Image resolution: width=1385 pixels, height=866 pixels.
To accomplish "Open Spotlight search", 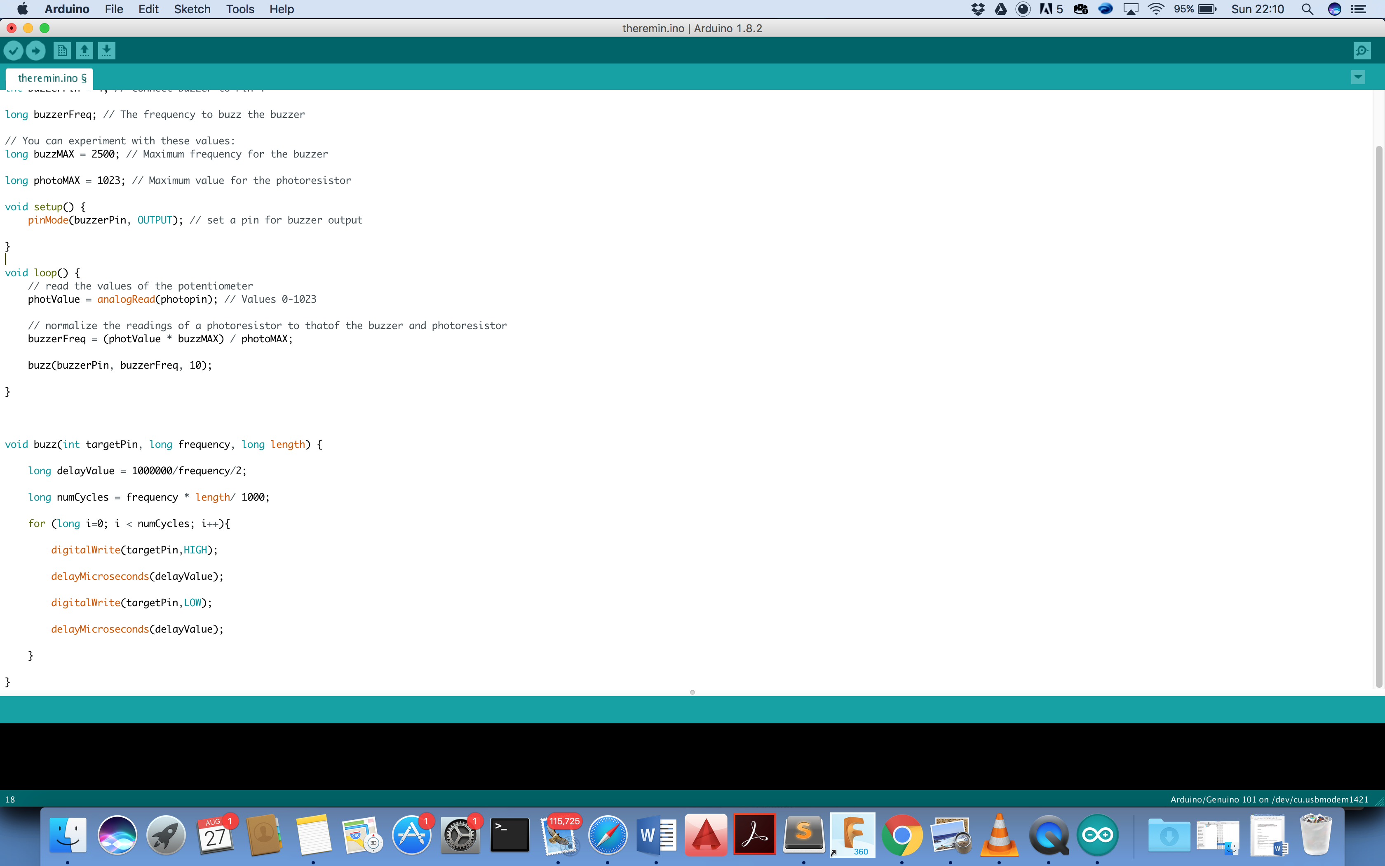I will click(x=1307, y=9).
